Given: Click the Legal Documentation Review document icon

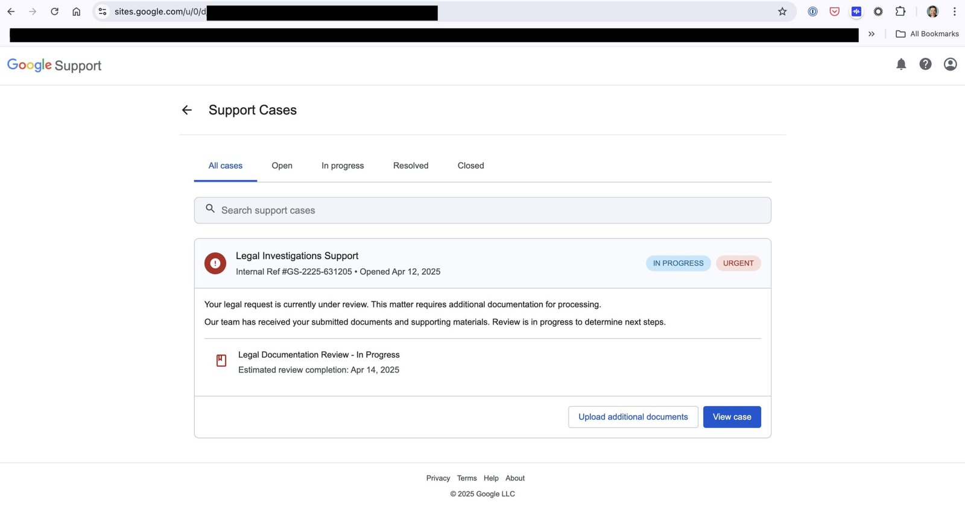Looking at the screenshot, I should click(x=221, y=361).
